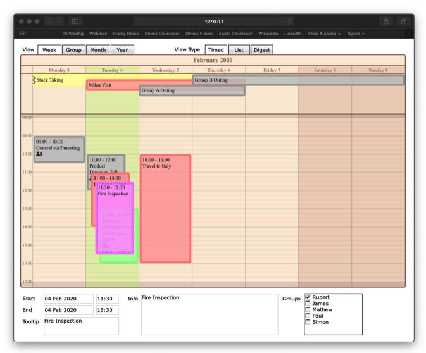Switch to Group view tab
426x353 pixels.
pyautogui.click(x=73, y=50)
